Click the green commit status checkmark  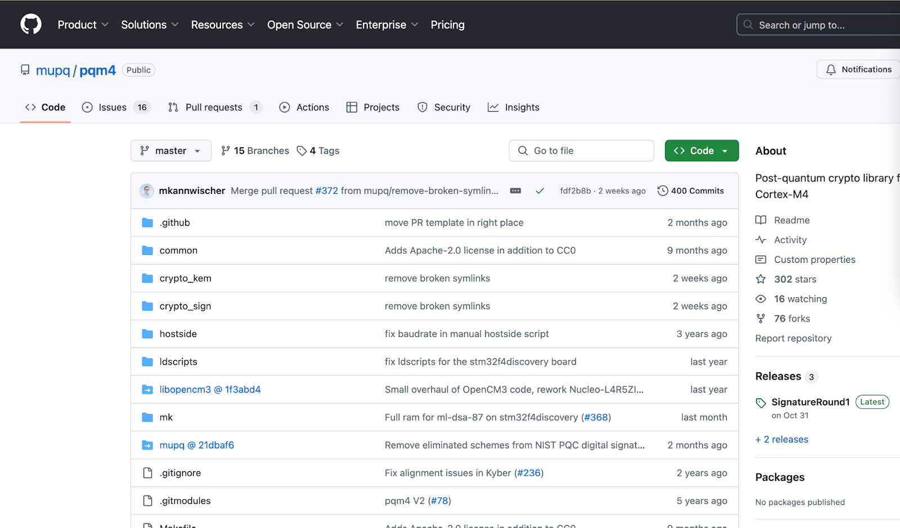[x=540, y=190]
